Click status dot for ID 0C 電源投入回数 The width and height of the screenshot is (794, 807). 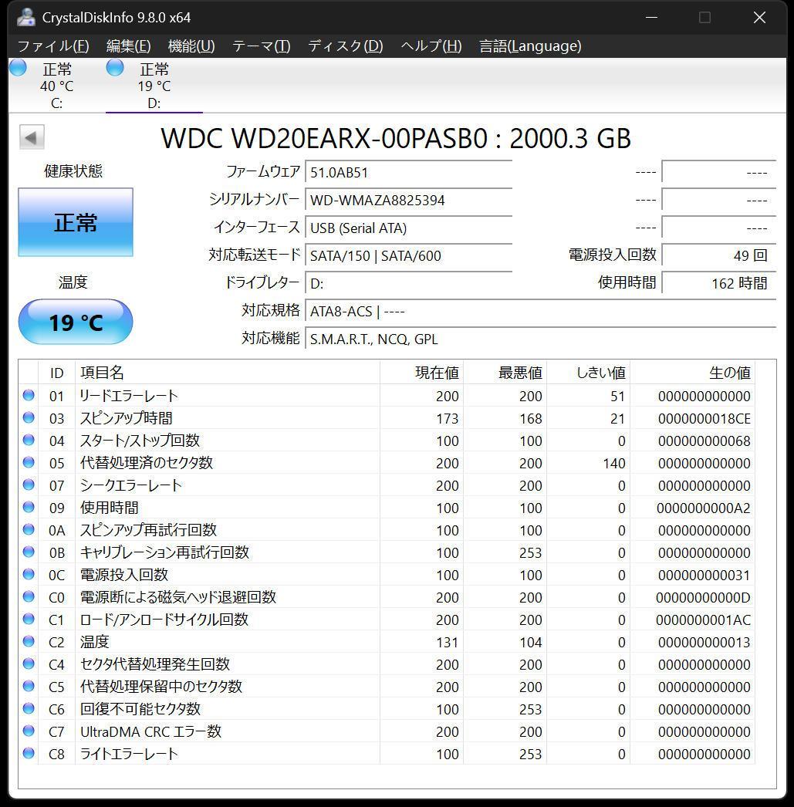point(29,574)
